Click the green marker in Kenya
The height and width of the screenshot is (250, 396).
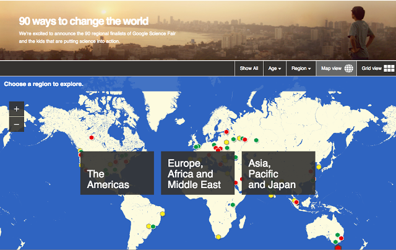(233, 205)
